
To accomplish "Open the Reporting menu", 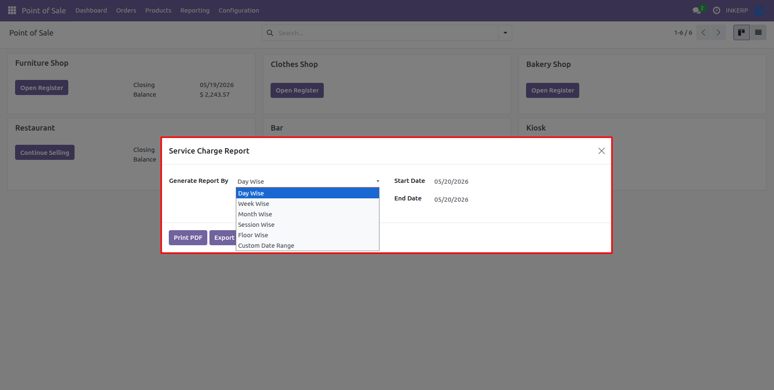I will click(195, 10).
